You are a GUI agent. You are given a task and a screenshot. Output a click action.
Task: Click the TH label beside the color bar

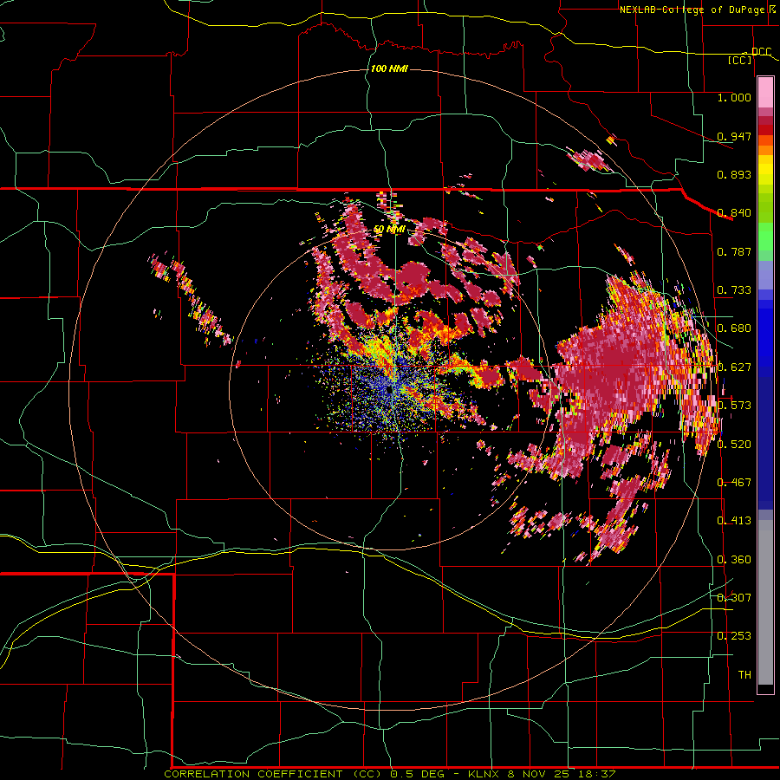pyautogui.click(x=744, y=675)
